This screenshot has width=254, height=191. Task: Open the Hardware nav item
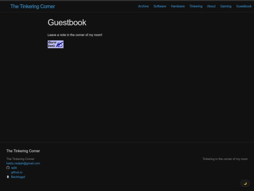[x=178, y=6]
